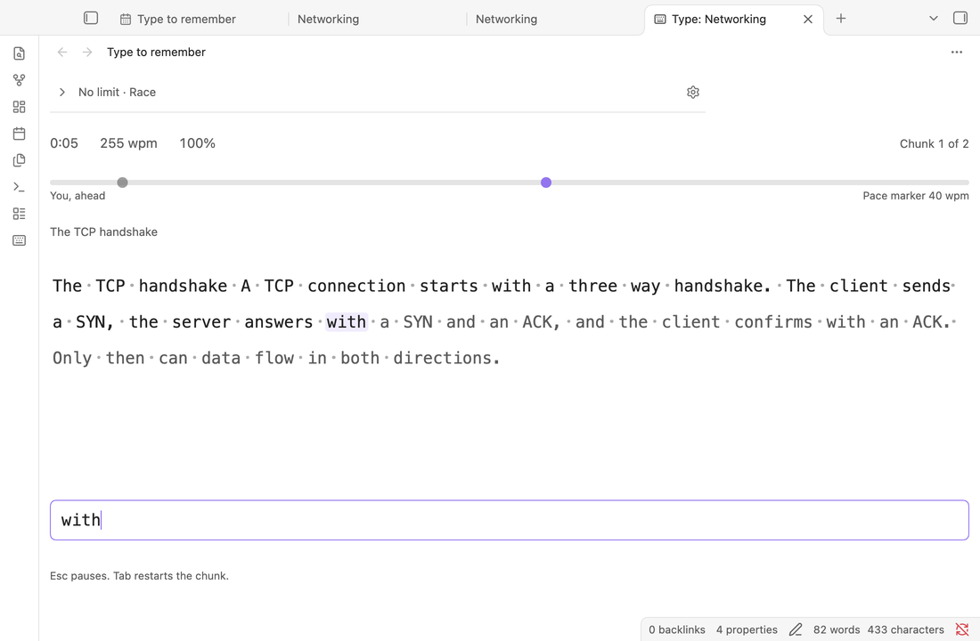The image size is (980, 641).
Task: Open Type to remember keyboard ribbon icon
Action: point(20,240)
